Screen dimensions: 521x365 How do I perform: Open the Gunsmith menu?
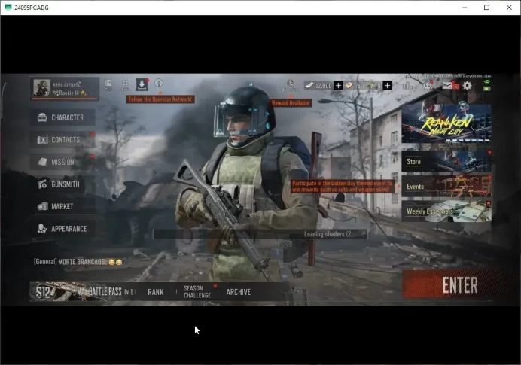pyautogui.click(x=62, y=184)
